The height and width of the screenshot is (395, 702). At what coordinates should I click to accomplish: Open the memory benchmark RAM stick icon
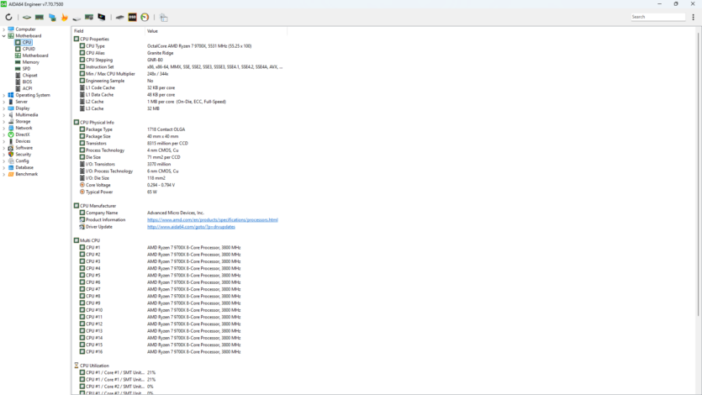pyautogui.click(x=40, y=17)
